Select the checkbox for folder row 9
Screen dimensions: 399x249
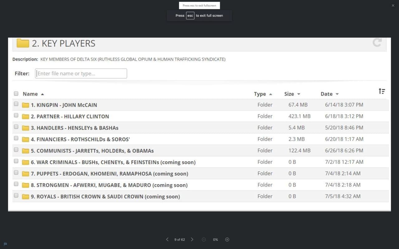16,195
